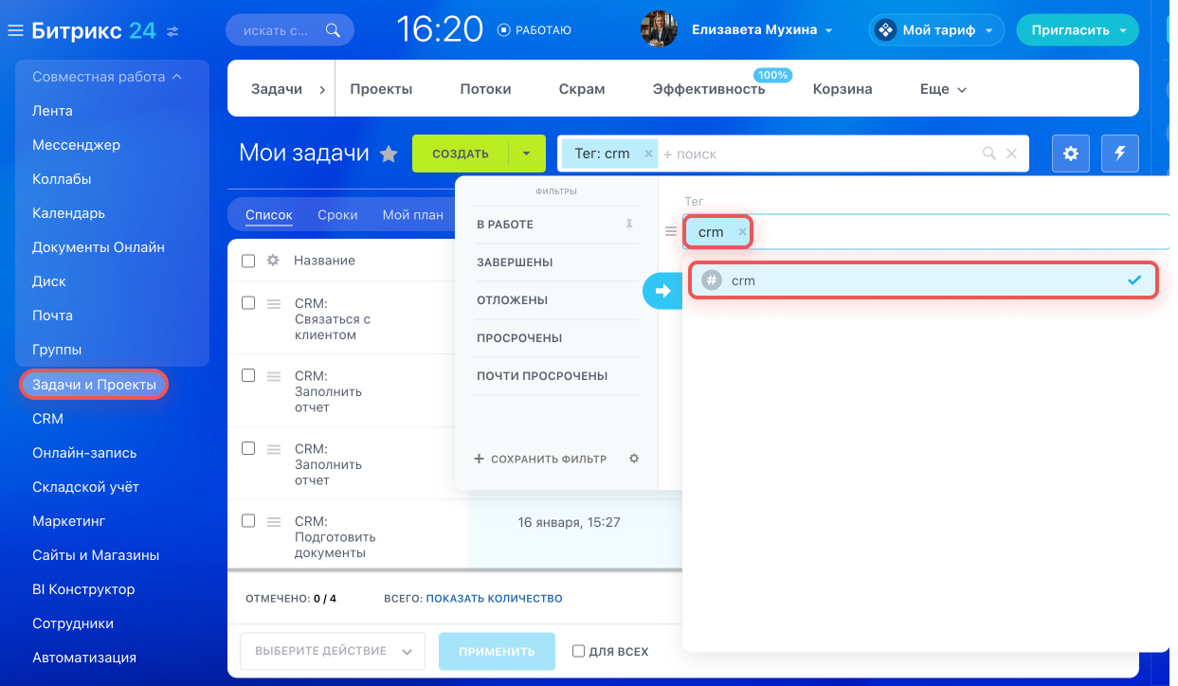Image resolution: width=1178 pixels, height=686 pixels.
Task: Switch to the Сроки view tab
Action: click(337, 215)
